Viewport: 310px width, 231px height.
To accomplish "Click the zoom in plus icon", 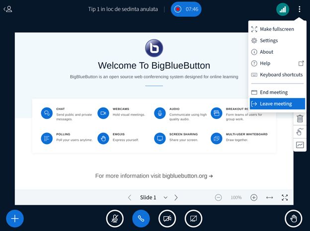I will tap(254, 198).
